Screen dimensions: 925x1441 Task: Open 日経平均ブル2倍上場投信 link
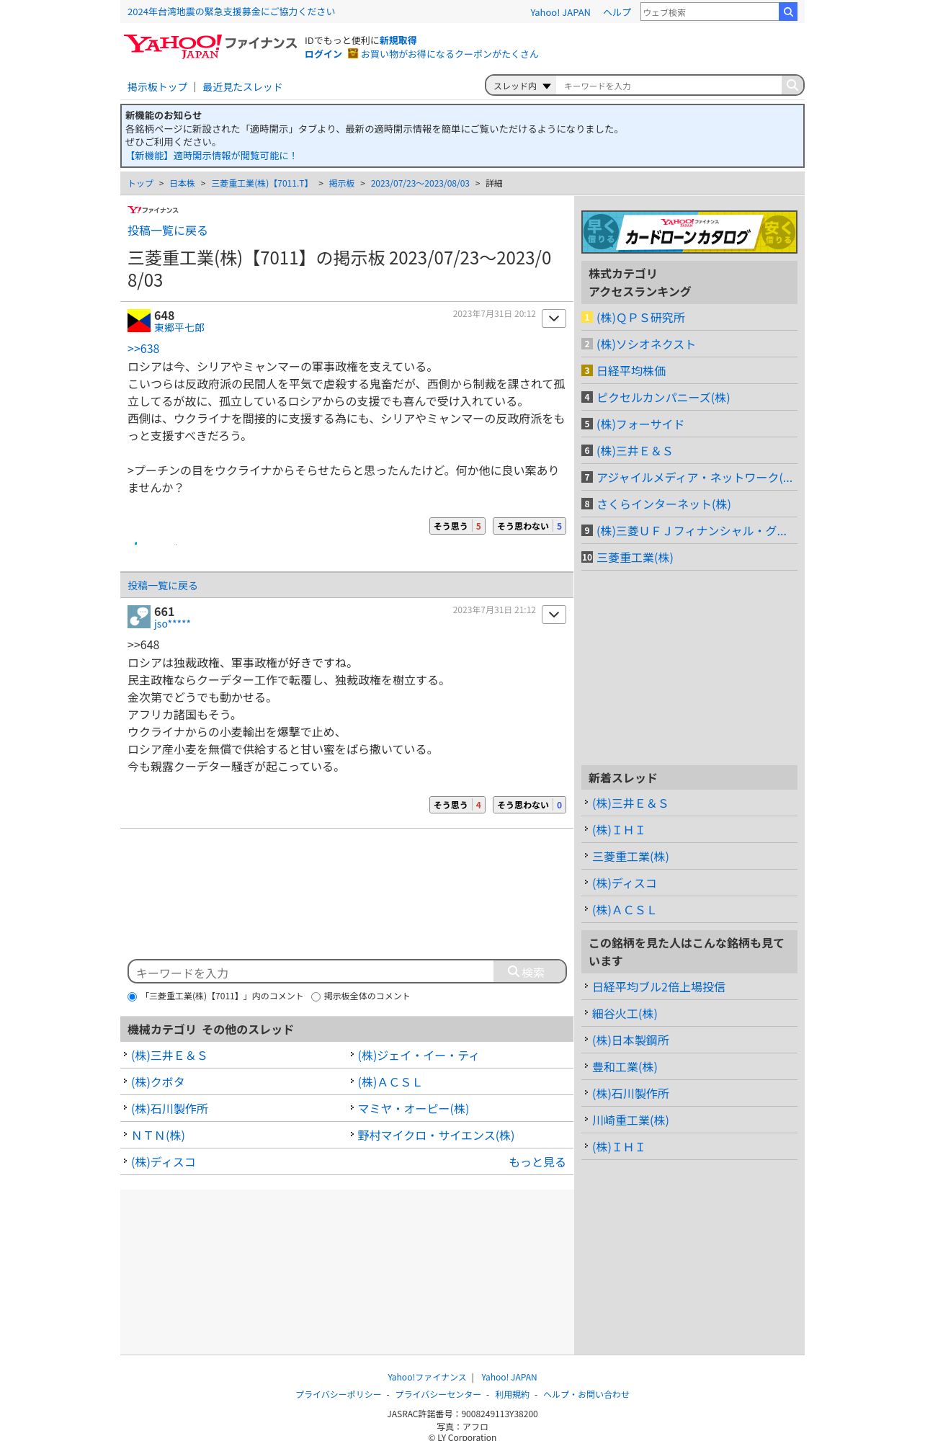(658, 987)
